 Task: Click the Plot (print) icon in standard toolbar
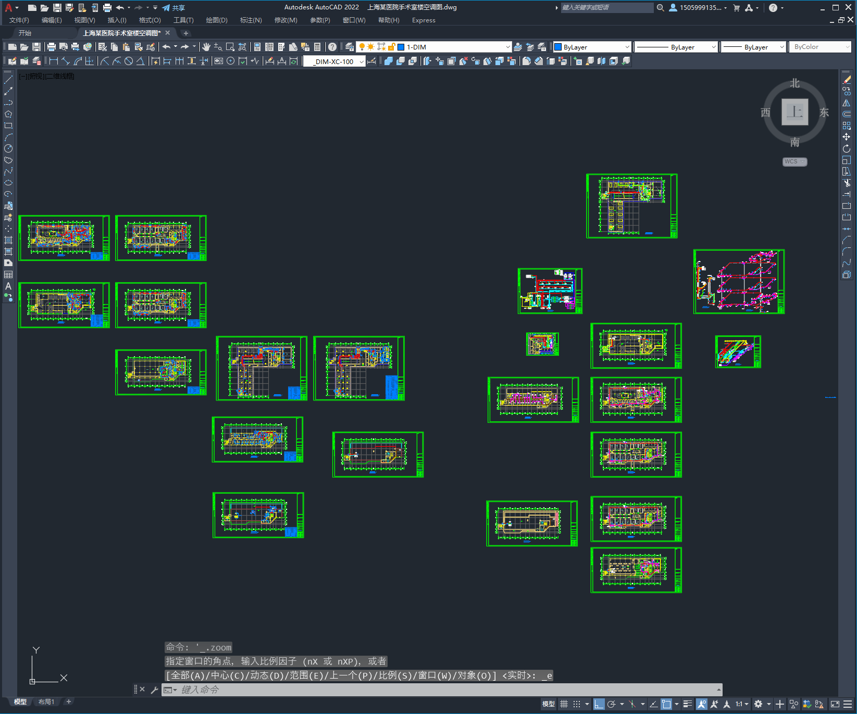pos(52,47)
